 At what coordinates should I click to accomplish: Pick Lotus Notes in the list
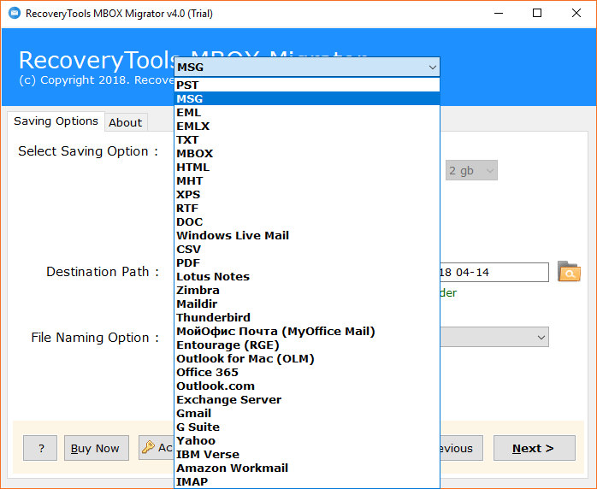coord(307,277)
